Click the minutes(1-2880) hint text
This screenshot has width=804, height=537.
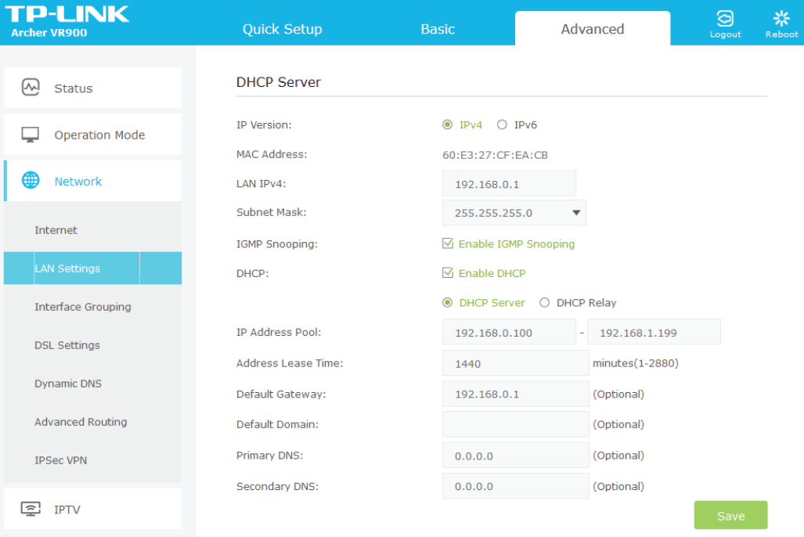636,363
